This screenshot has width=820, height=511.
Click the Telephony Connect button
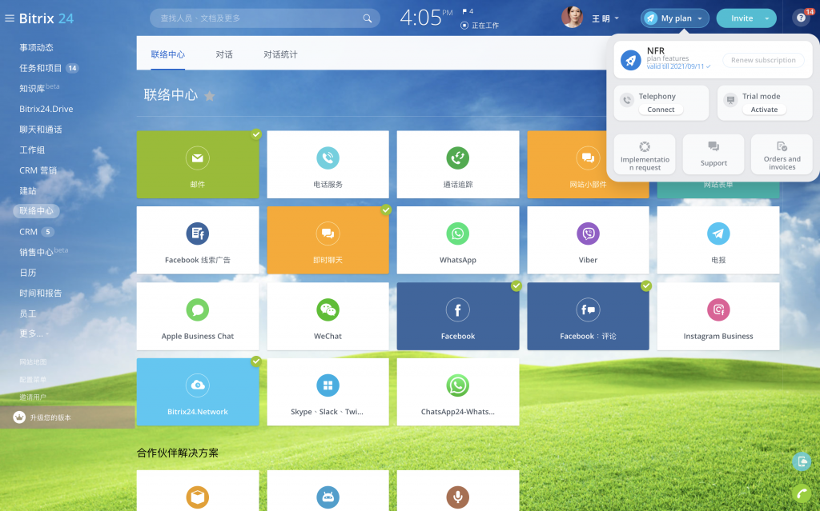tap(661, 110)
